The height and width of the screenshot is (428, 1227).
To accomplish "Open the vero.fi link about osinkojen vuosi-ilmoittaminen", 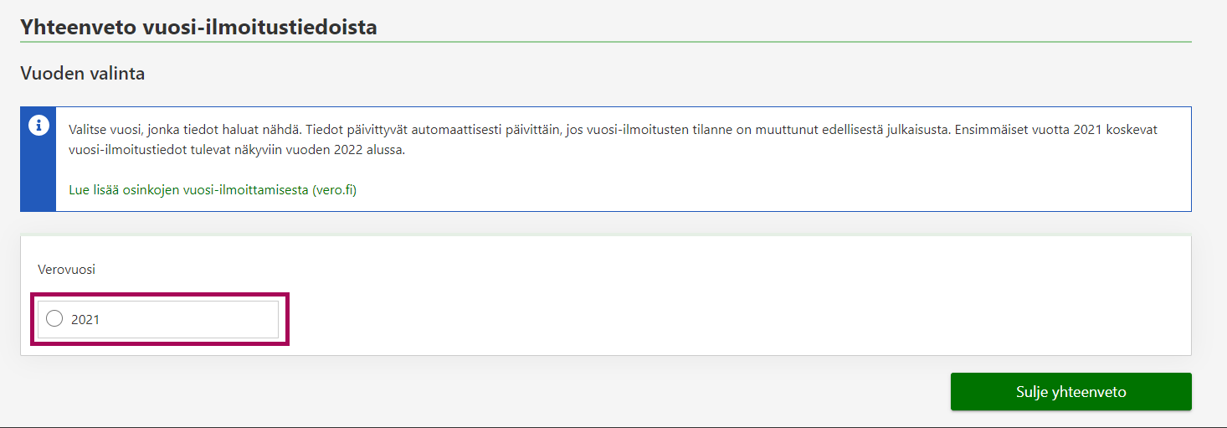I will tap(213, 189).
